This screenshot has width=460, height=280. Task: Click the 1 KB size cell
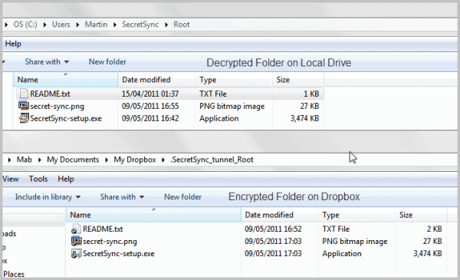click(x=311, y=94)
